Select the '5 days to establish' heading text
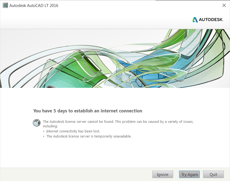This screenshot has width=230, height=181. click(x=88, y=111)
